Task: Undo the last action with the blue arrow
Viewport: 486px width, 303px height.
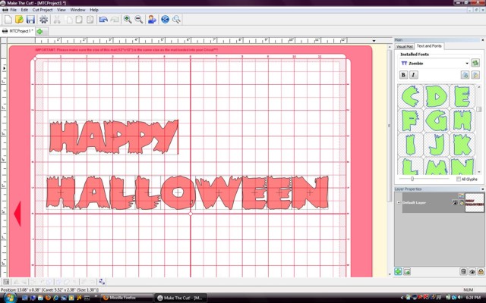Action: (103, 20)
